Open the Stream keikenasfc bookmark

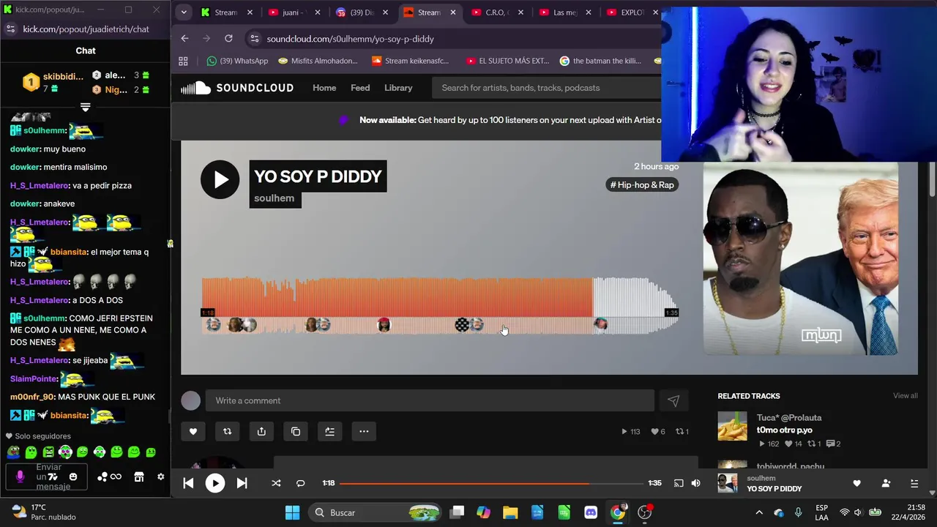(x=409, y=61)
